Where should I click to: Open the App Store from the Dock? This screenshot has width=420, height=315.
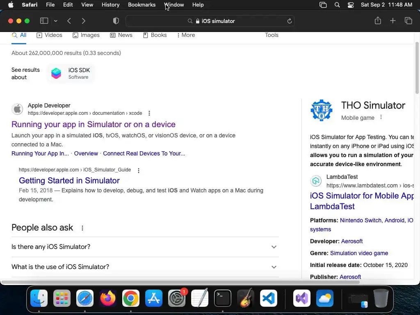coord(154,298)
